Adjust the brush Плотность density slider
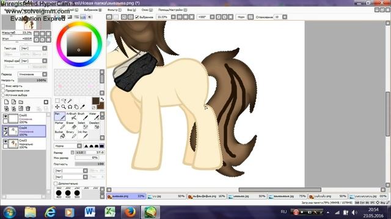The height and width of the screenshot is (219, 391). click(x=90, y=164)
